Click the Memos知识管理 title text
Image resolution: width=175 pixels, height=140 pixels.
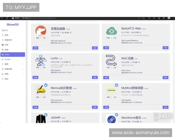[61, 88]
